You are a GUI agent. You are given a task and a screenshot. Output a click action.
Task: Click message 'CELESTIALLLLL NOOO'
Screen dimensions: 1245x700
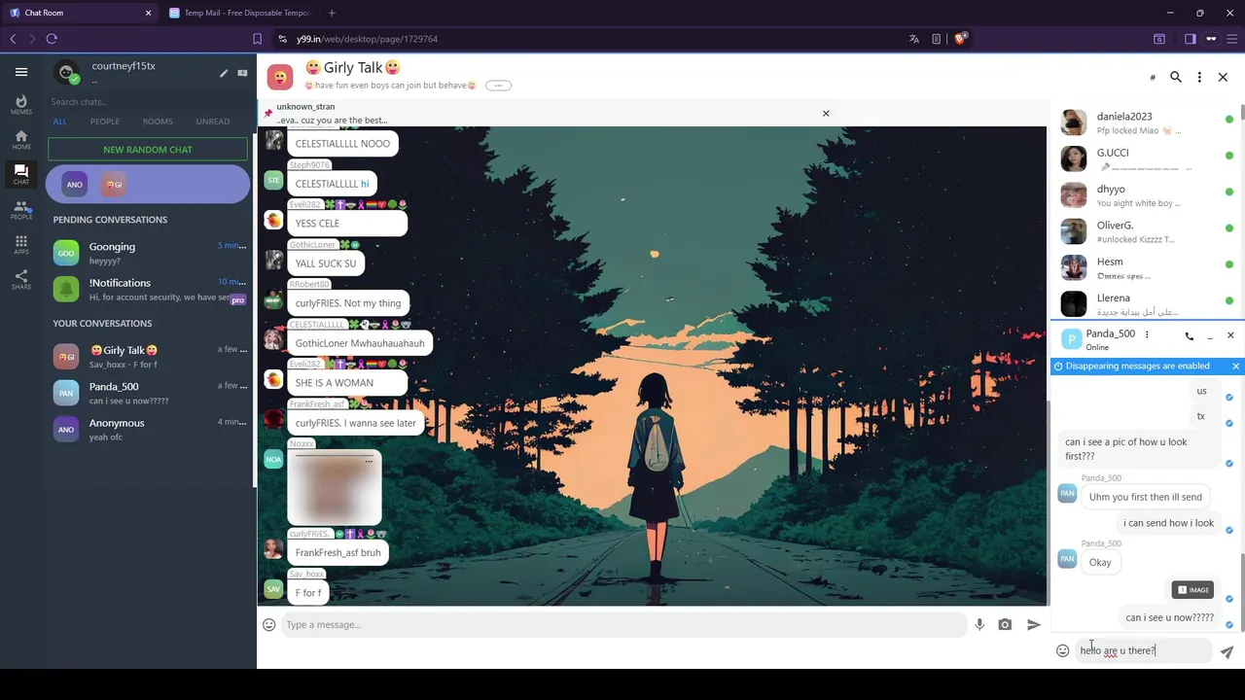click(x=342, y=144)
